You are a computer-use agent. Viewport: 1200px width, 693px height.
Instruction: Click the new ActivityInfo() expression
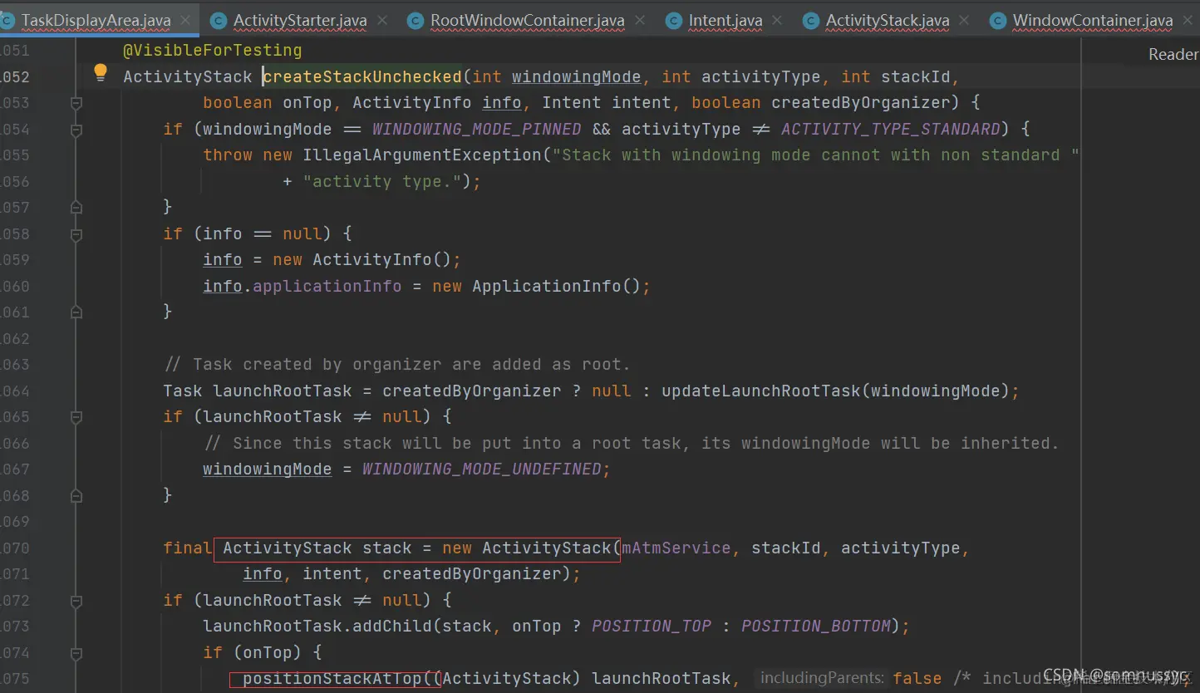point(362,259)
